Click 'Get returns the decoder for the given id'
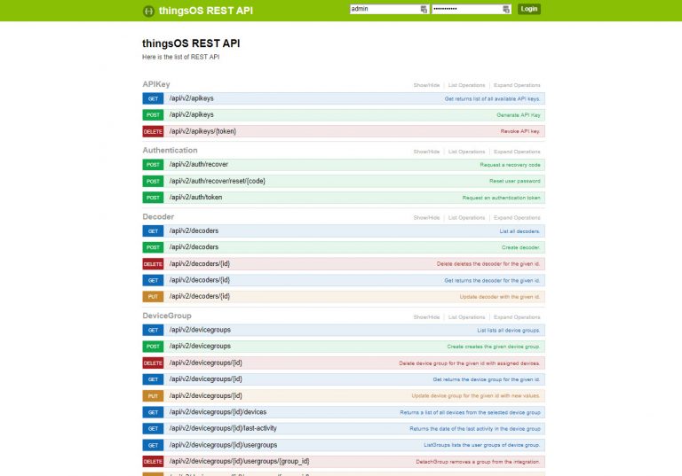Image resolution: width=682 pixels, height=476 pixels. click(x=492, y=281)
